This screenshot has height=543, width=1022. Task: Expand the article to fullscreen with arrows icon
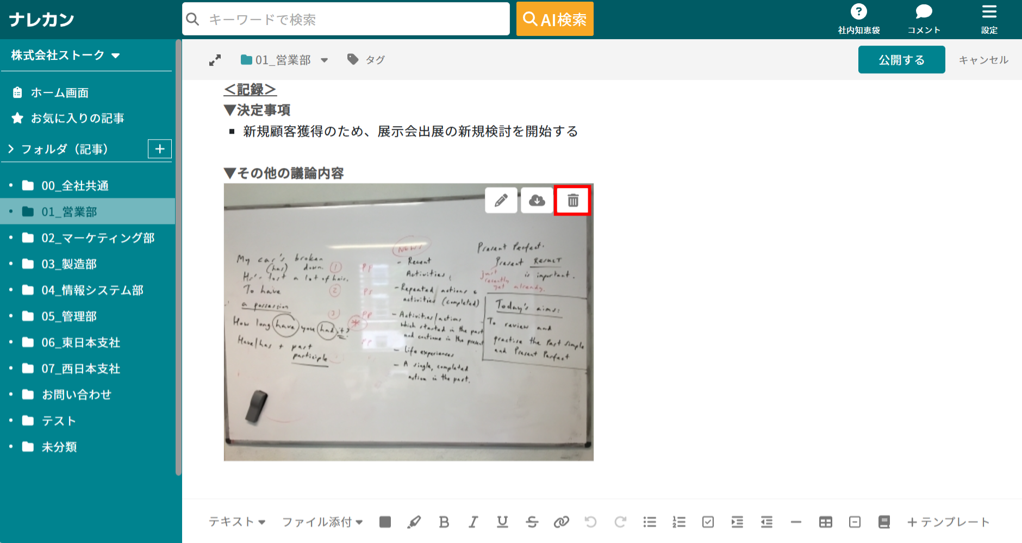tap(215, 59)
